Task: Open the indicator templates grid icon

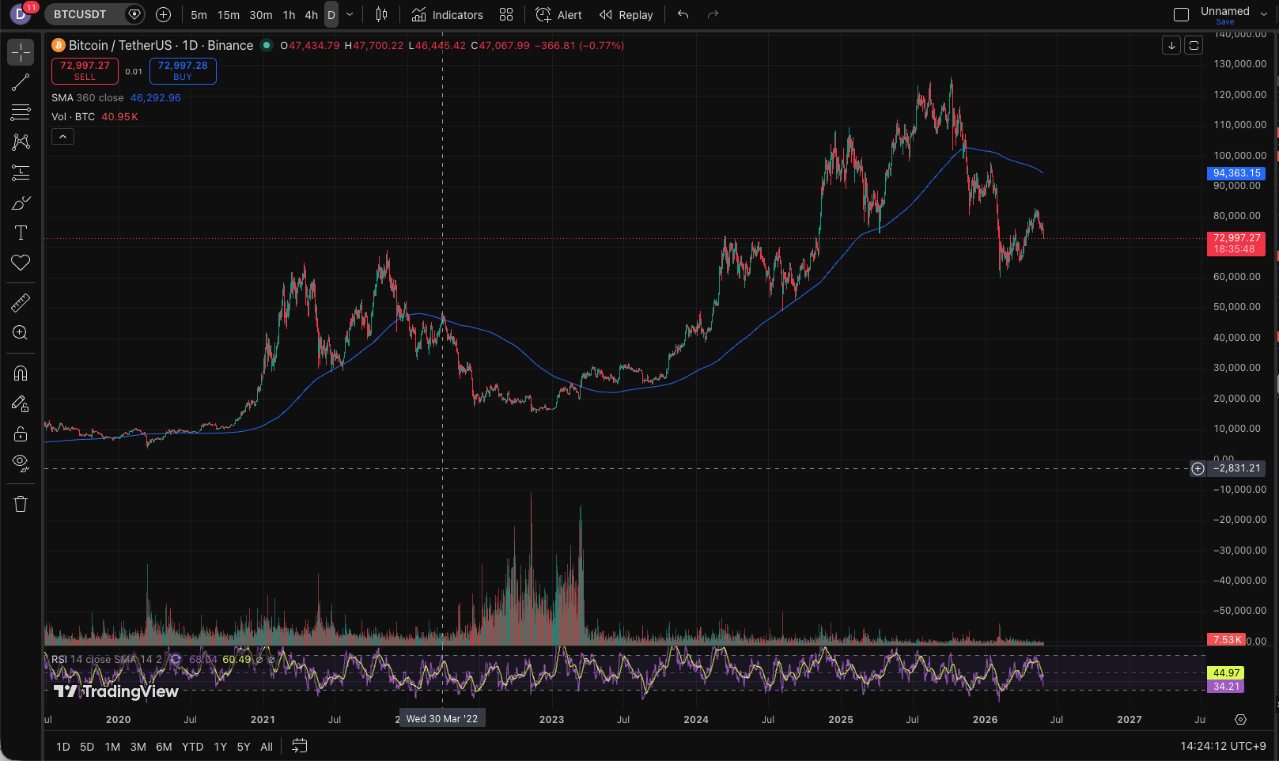Action: click(x=506, y=14)
